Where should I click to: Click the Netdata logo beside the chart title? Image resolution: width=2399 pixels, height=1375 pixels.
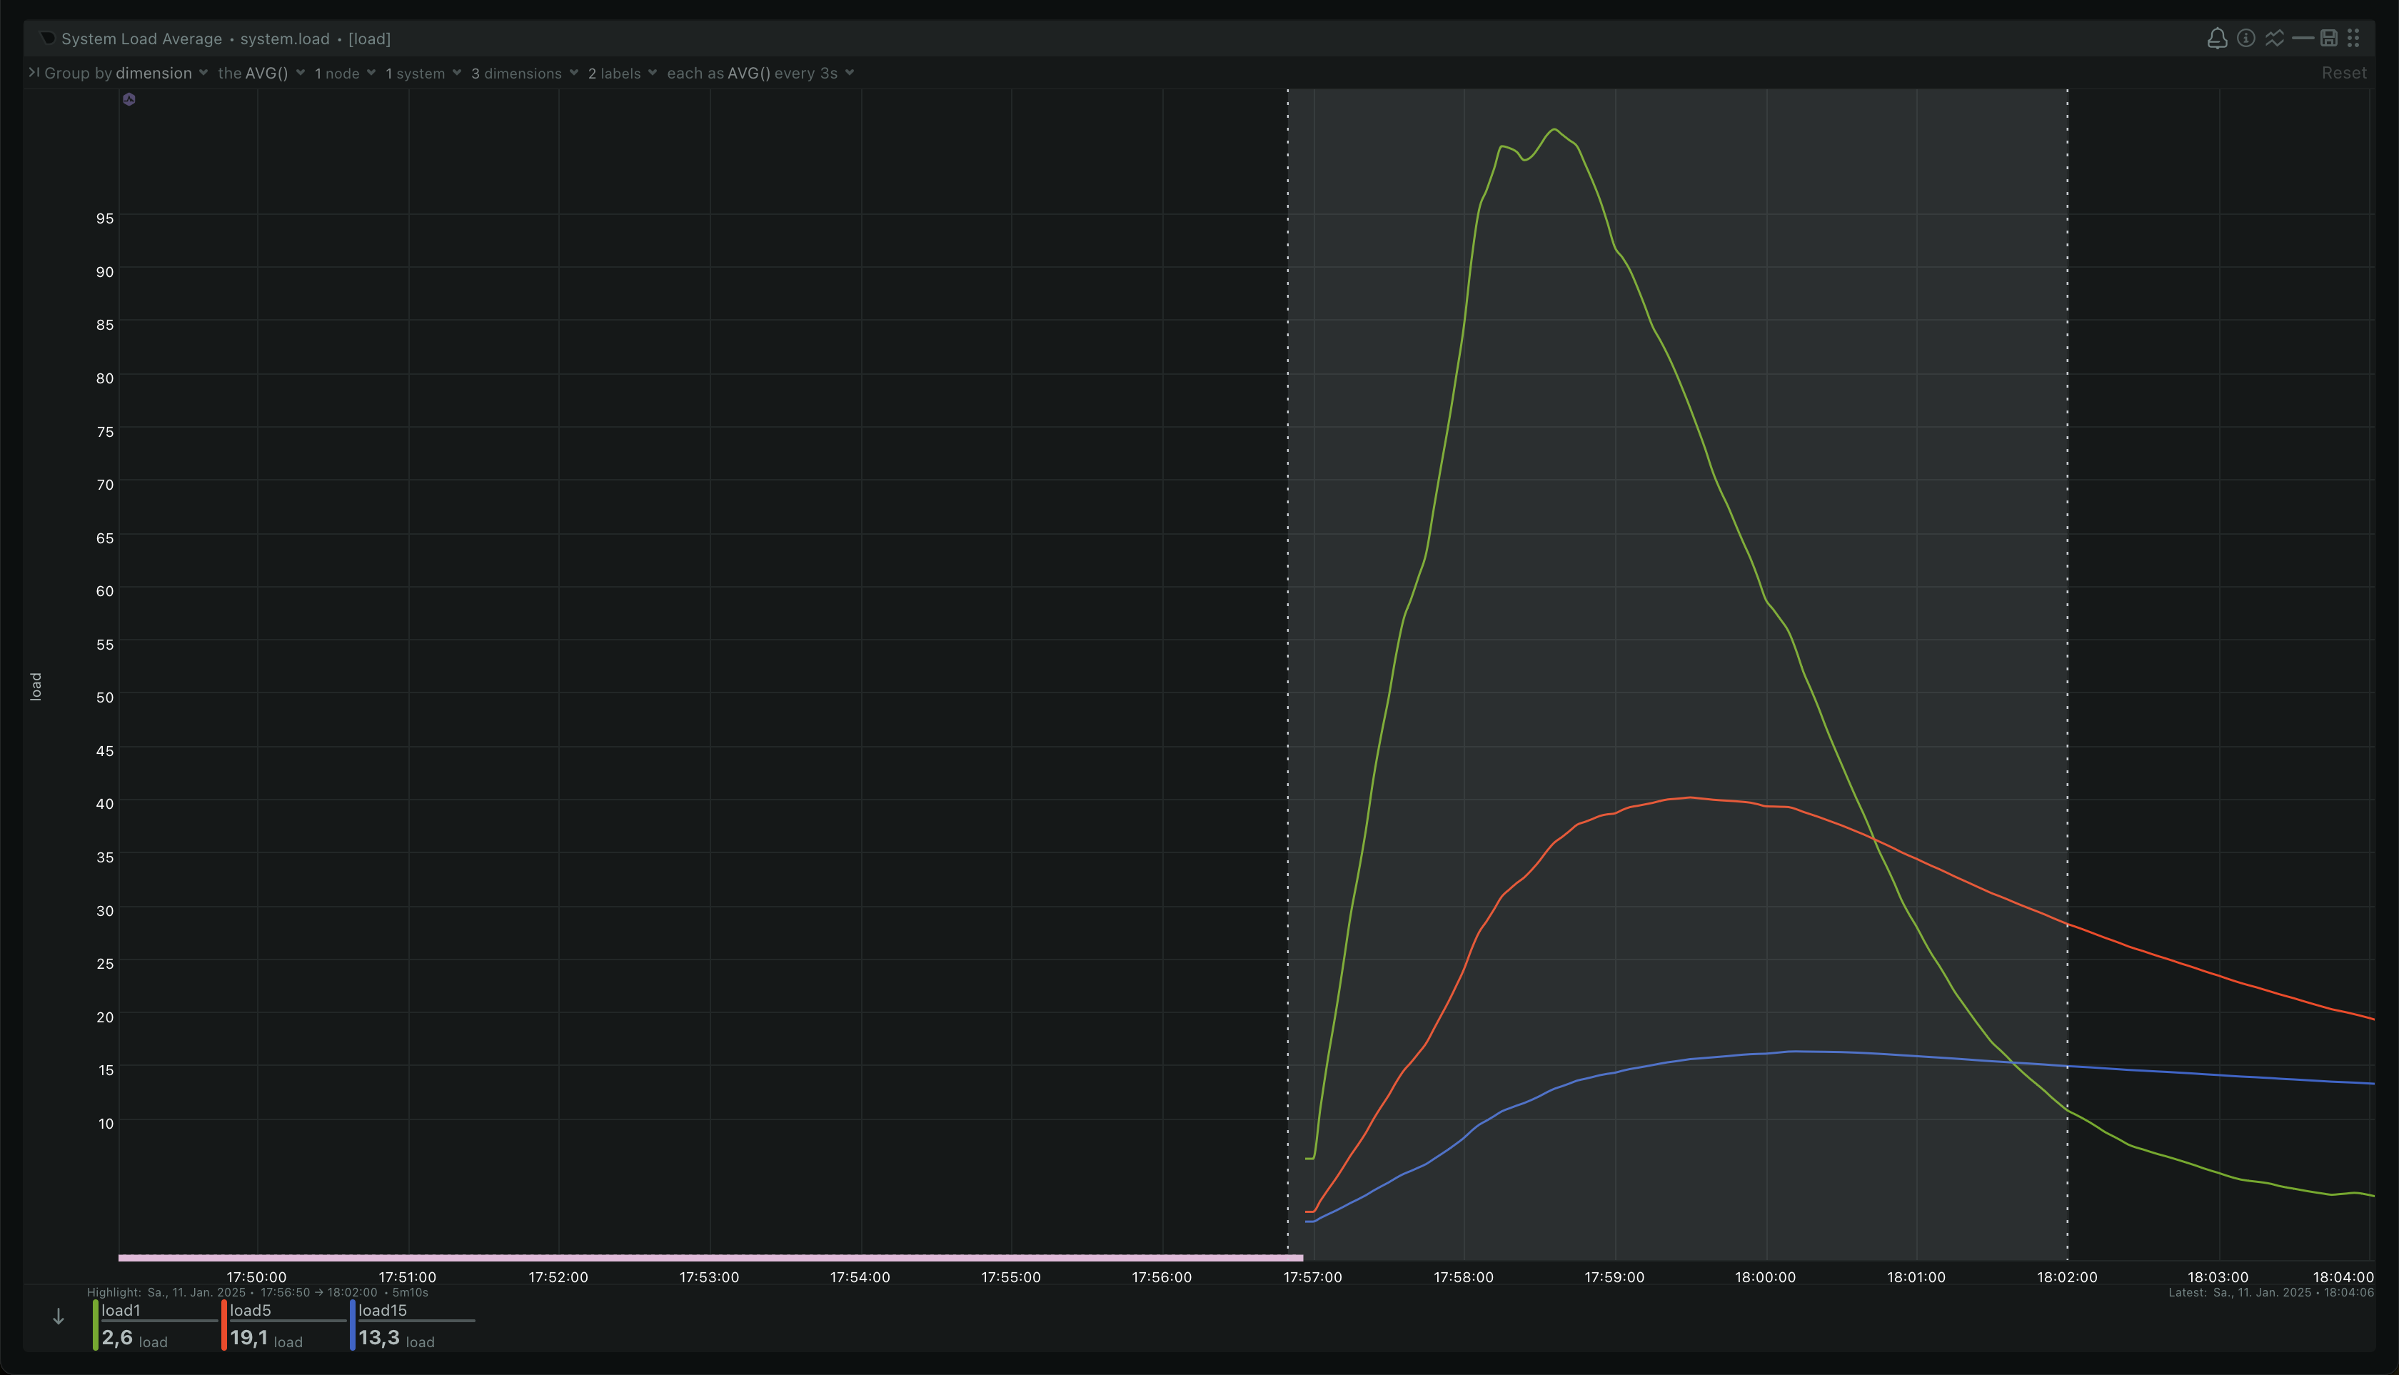pos(47,38)
